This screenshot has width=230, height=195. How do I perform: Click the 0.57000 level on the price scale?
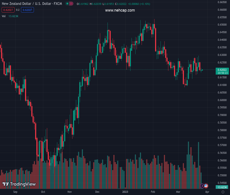pos(222,145)
